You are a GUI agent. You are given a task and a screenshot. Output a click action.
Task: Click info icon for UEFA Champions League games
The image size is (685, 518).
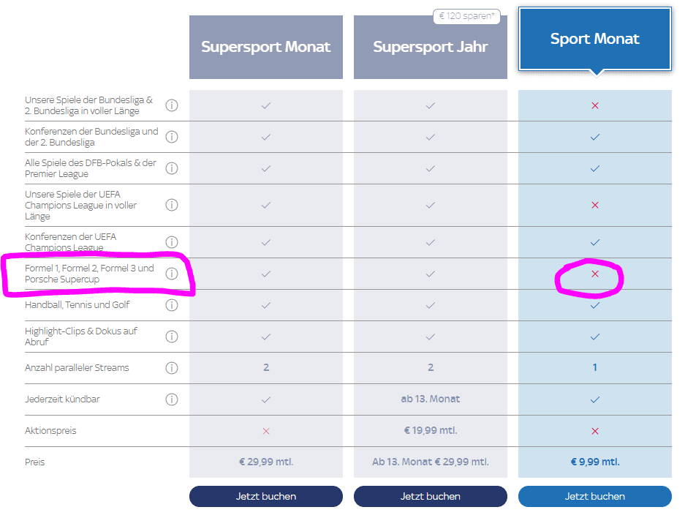(x=172, y=205)
